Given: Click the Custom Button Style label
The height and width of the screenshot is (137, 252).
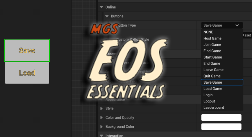Looking at the screenshot, I should (x=132, y=40).
